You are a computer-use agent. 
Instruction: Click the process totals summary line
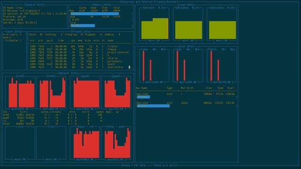coord(74,35)
